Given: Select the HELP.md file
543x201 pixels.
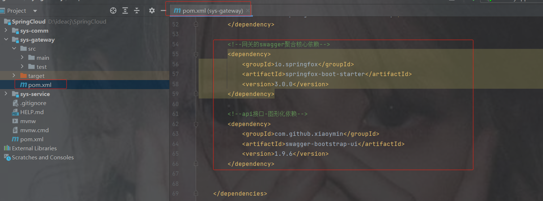Looking at the screenshot, I should (85, 112).
